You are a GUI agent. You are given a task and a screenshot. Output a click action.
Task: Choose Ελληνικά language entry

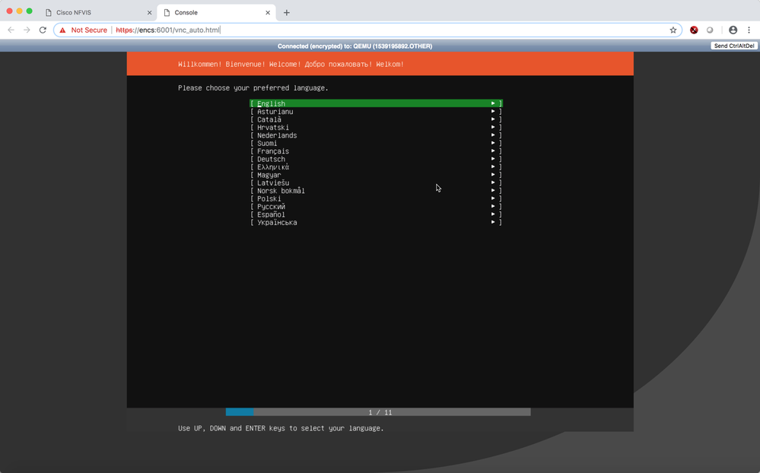pos(376,167)
